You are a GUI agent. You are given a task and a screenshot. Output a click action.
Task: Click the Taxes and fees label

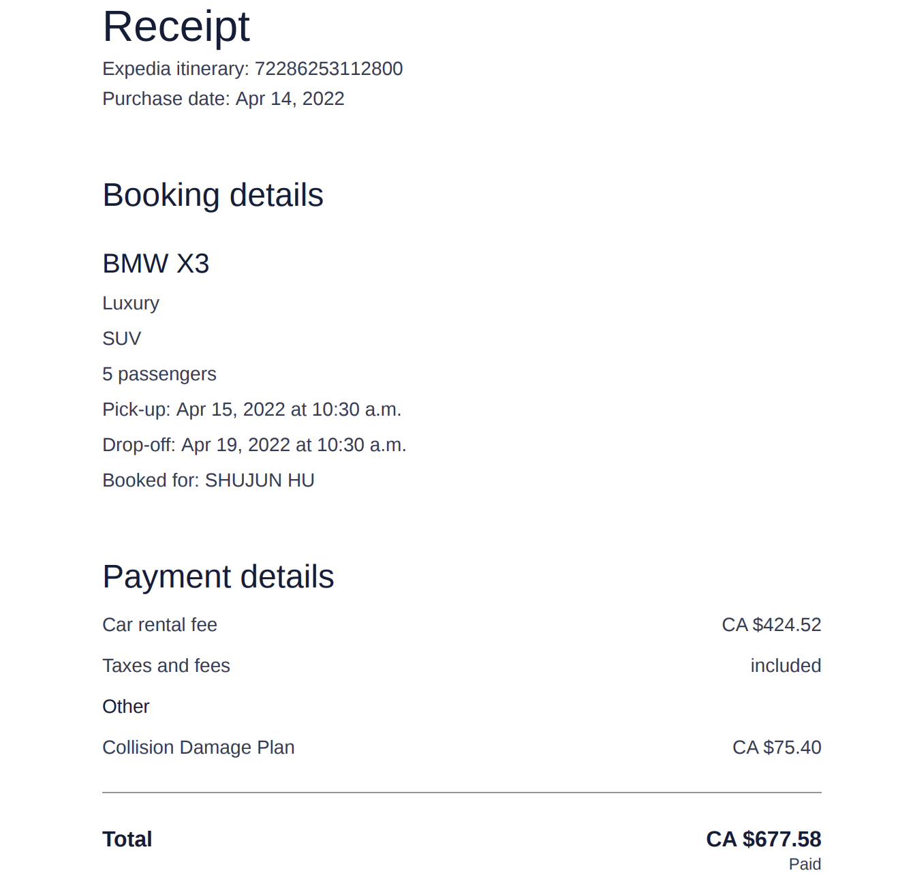(x=166, y=666)
